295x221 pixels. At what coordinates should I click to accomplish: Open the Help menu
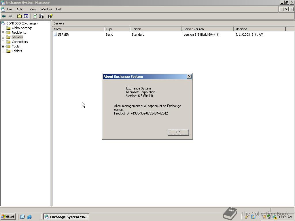(59, 9)
